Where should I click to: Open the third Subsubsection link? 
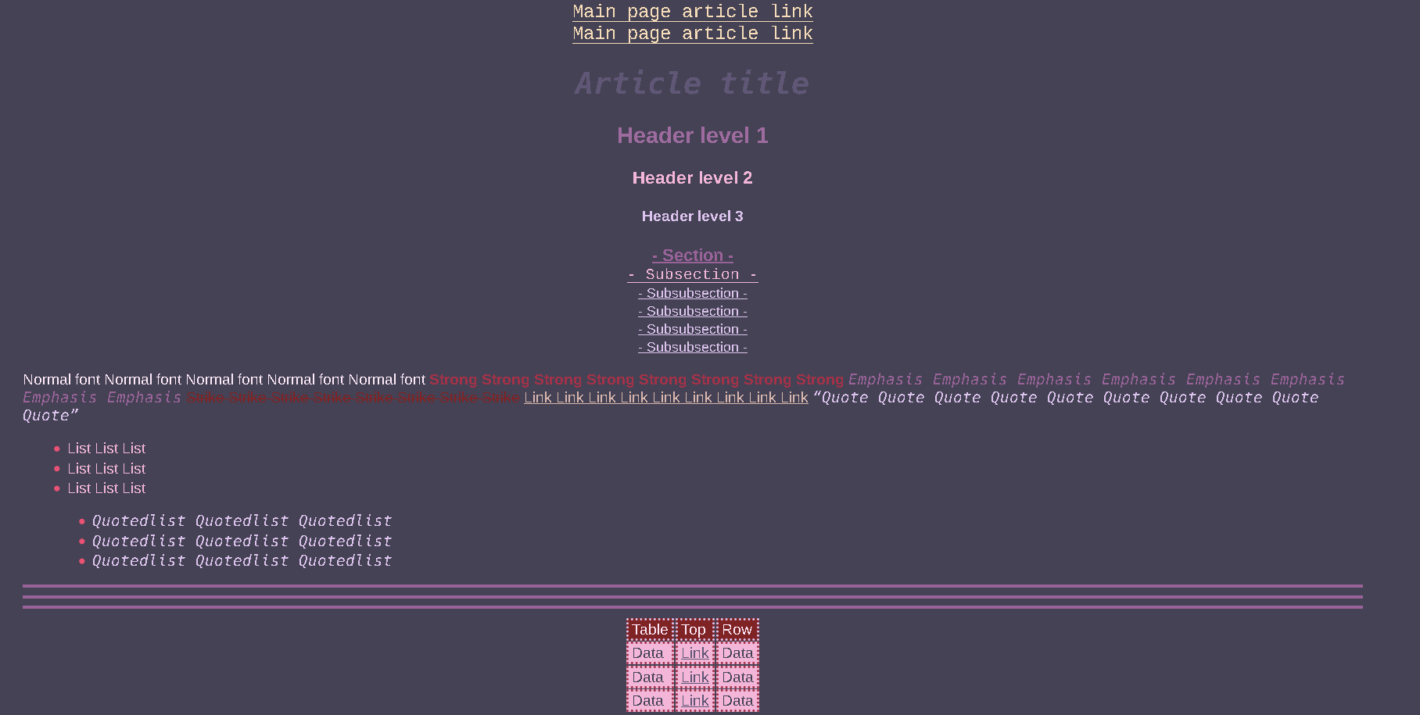(692, 329)
